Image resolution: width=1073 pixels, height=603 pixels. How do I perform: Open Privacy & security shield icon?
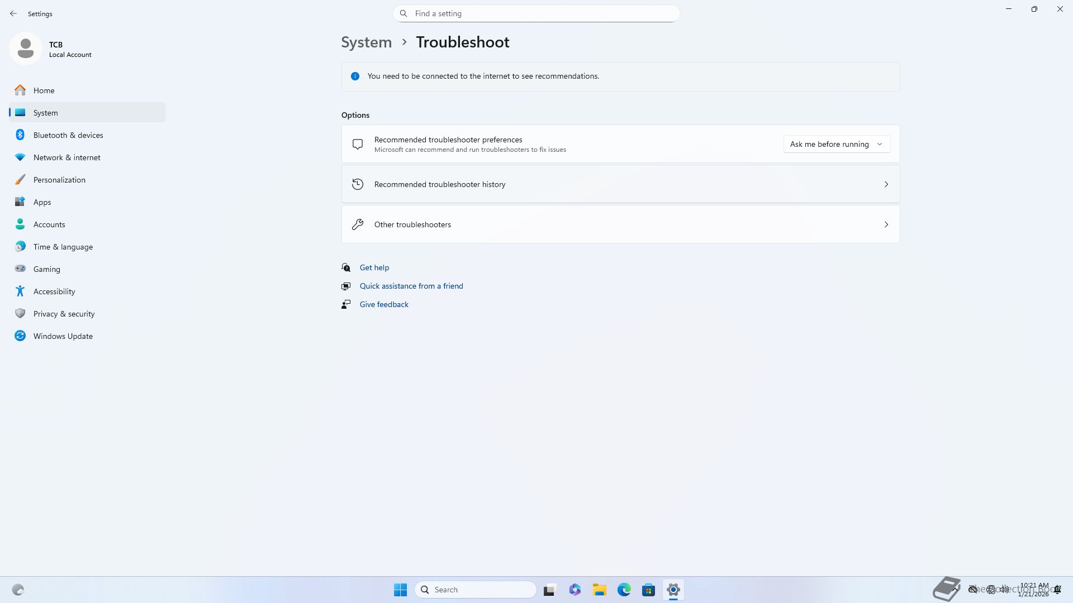[20, 314]
